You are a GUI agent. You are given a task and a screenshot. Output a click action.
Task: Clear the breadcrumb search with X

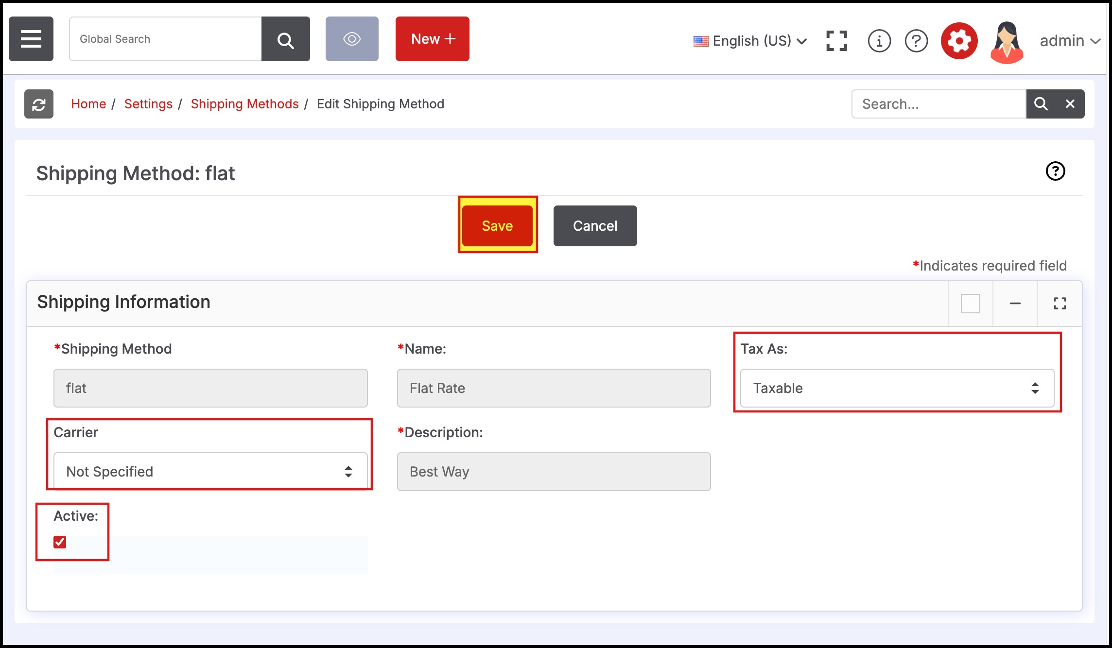(1070, 104)
